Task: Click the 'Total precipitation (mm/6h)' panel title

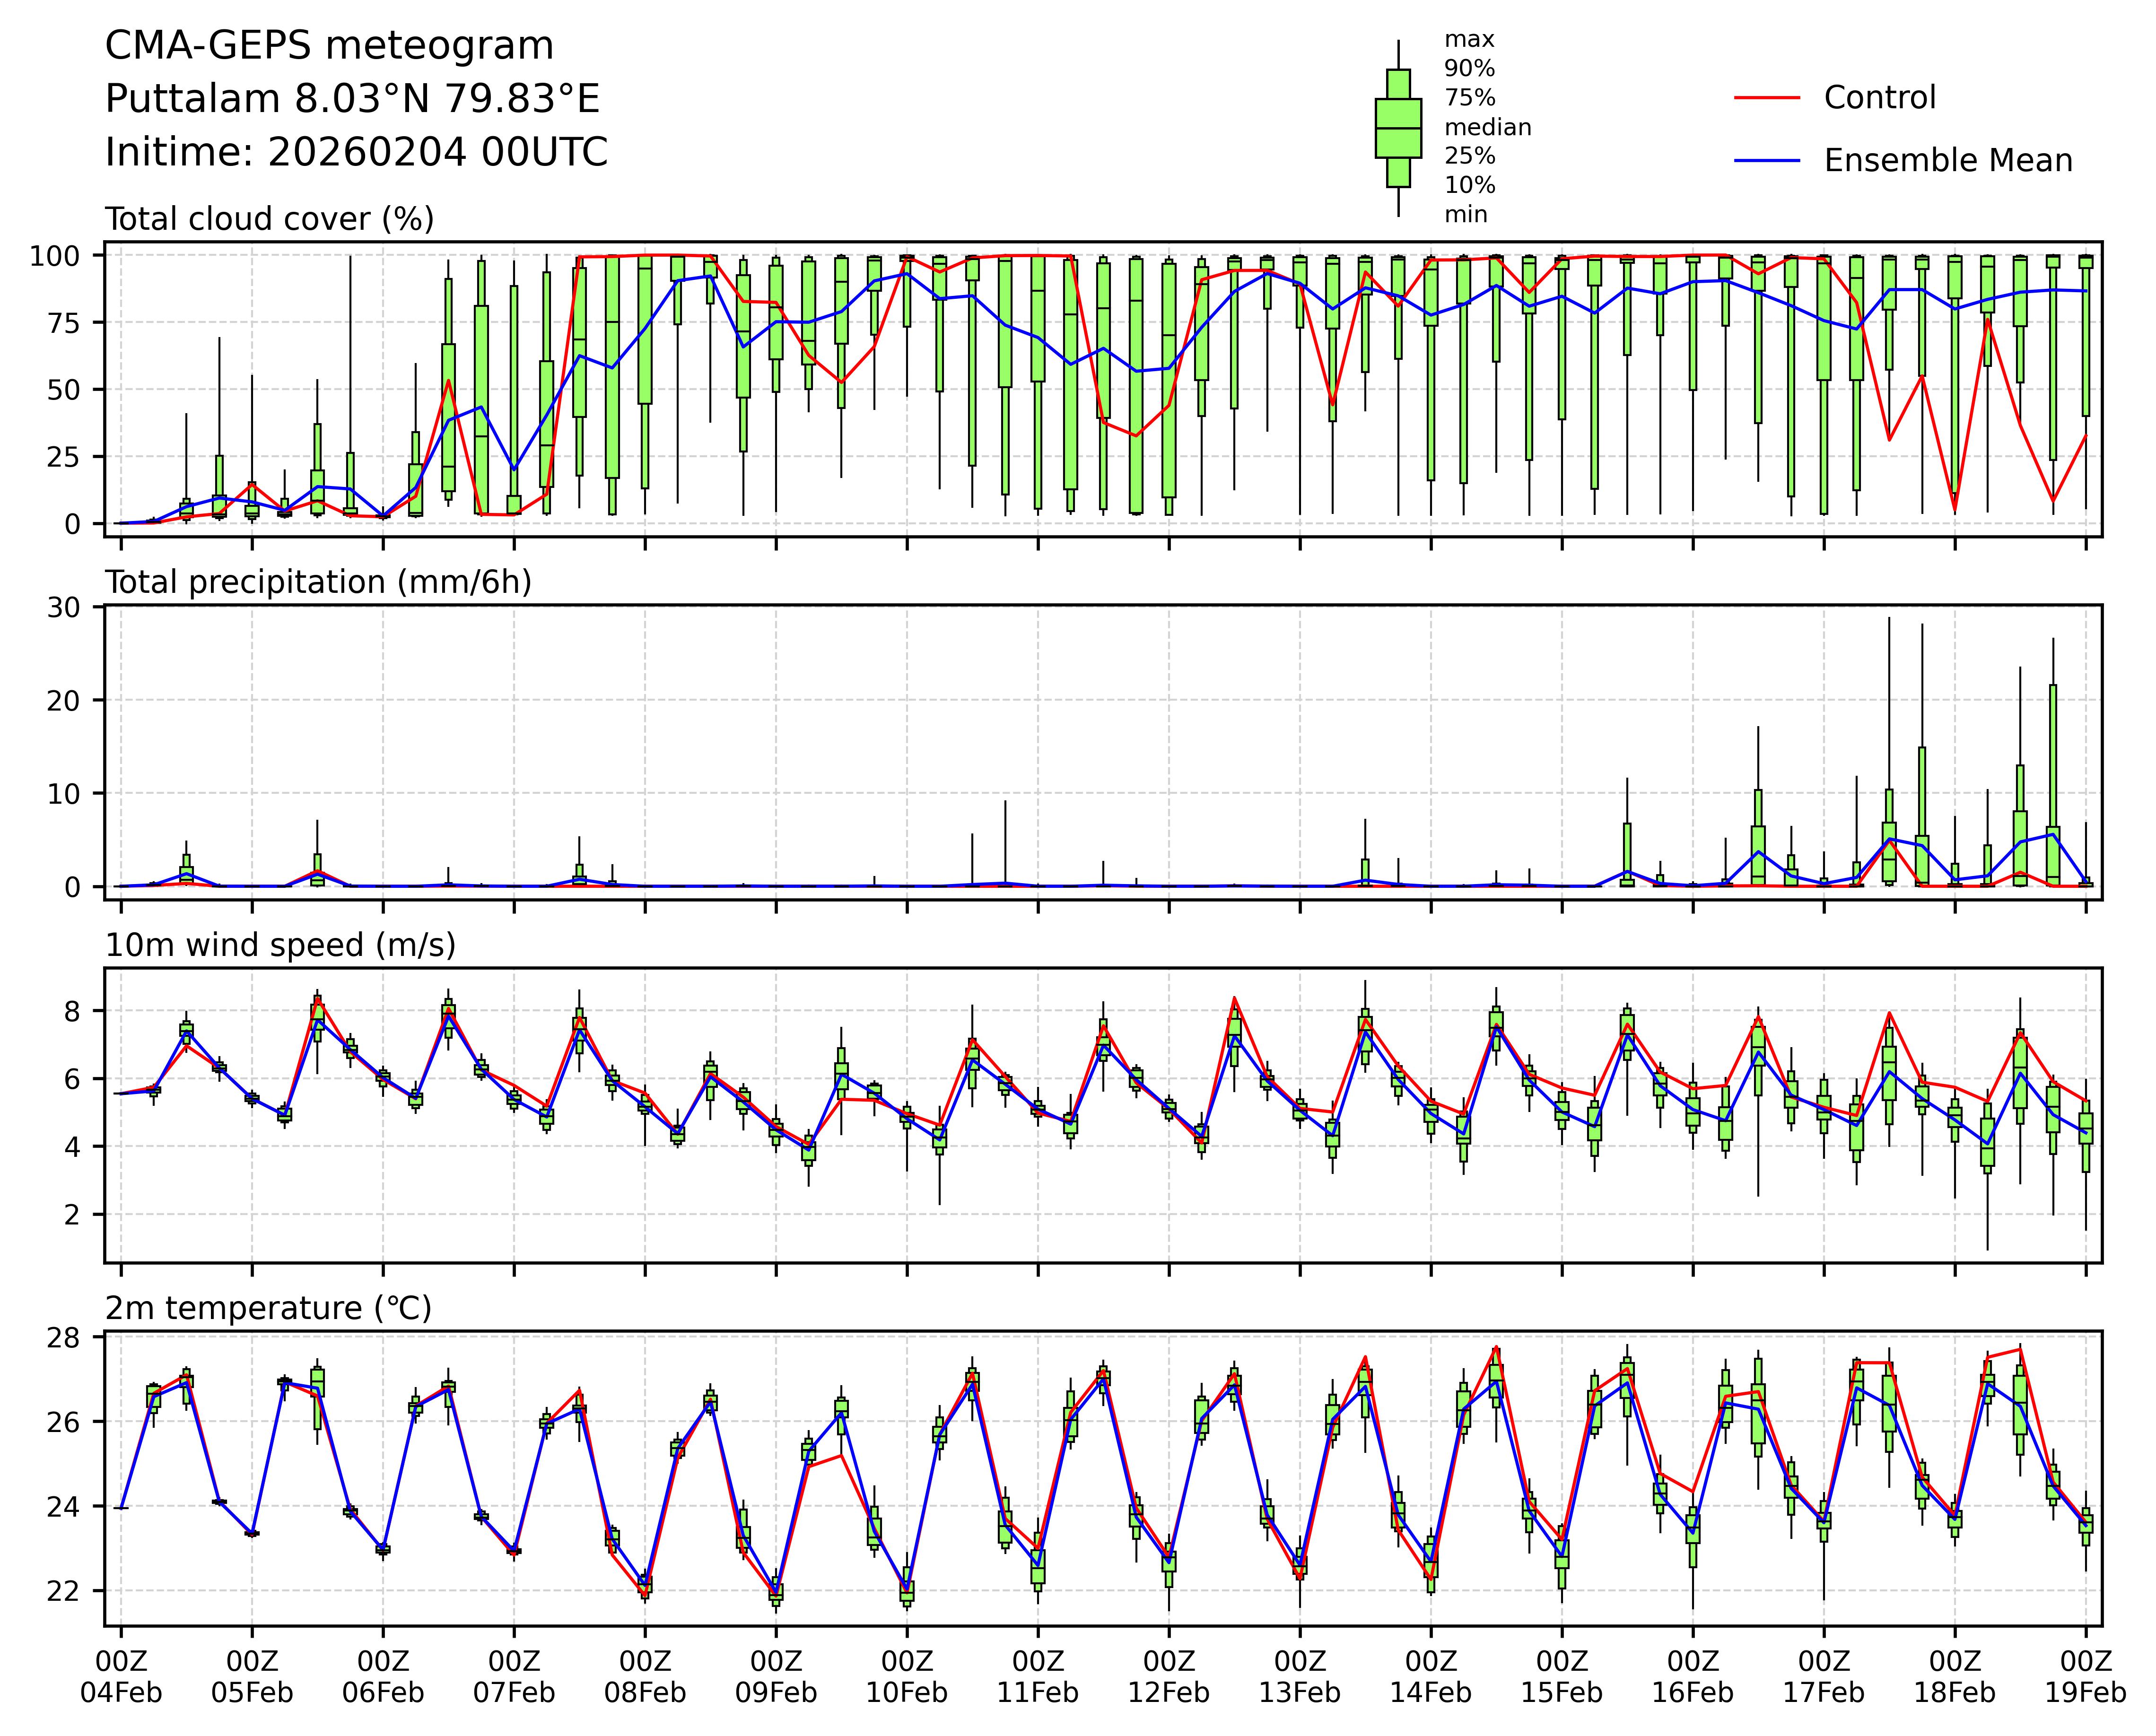Action: (318, 582)
